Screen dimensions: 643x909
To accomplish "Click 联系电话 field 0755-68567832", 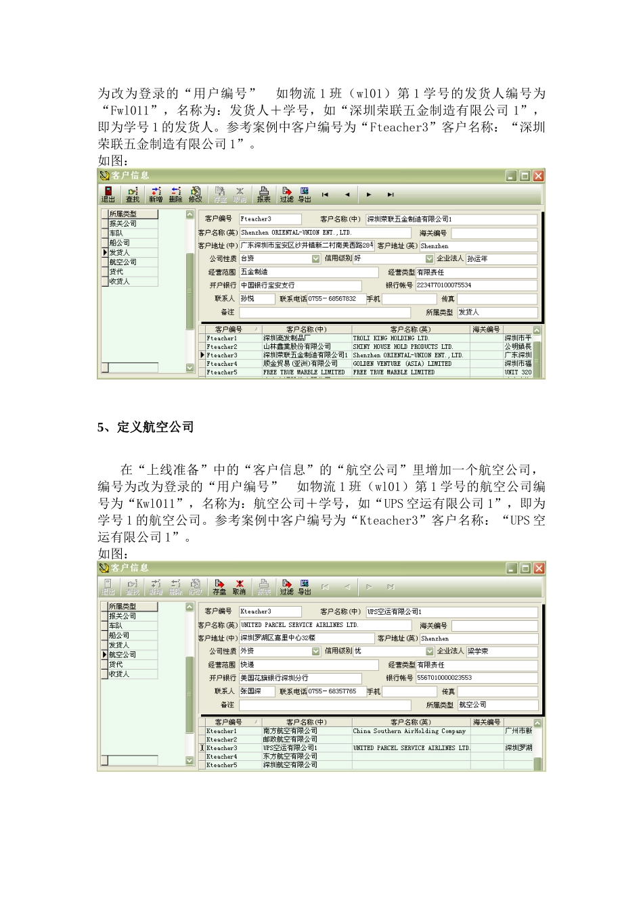I will click(336, 299).
